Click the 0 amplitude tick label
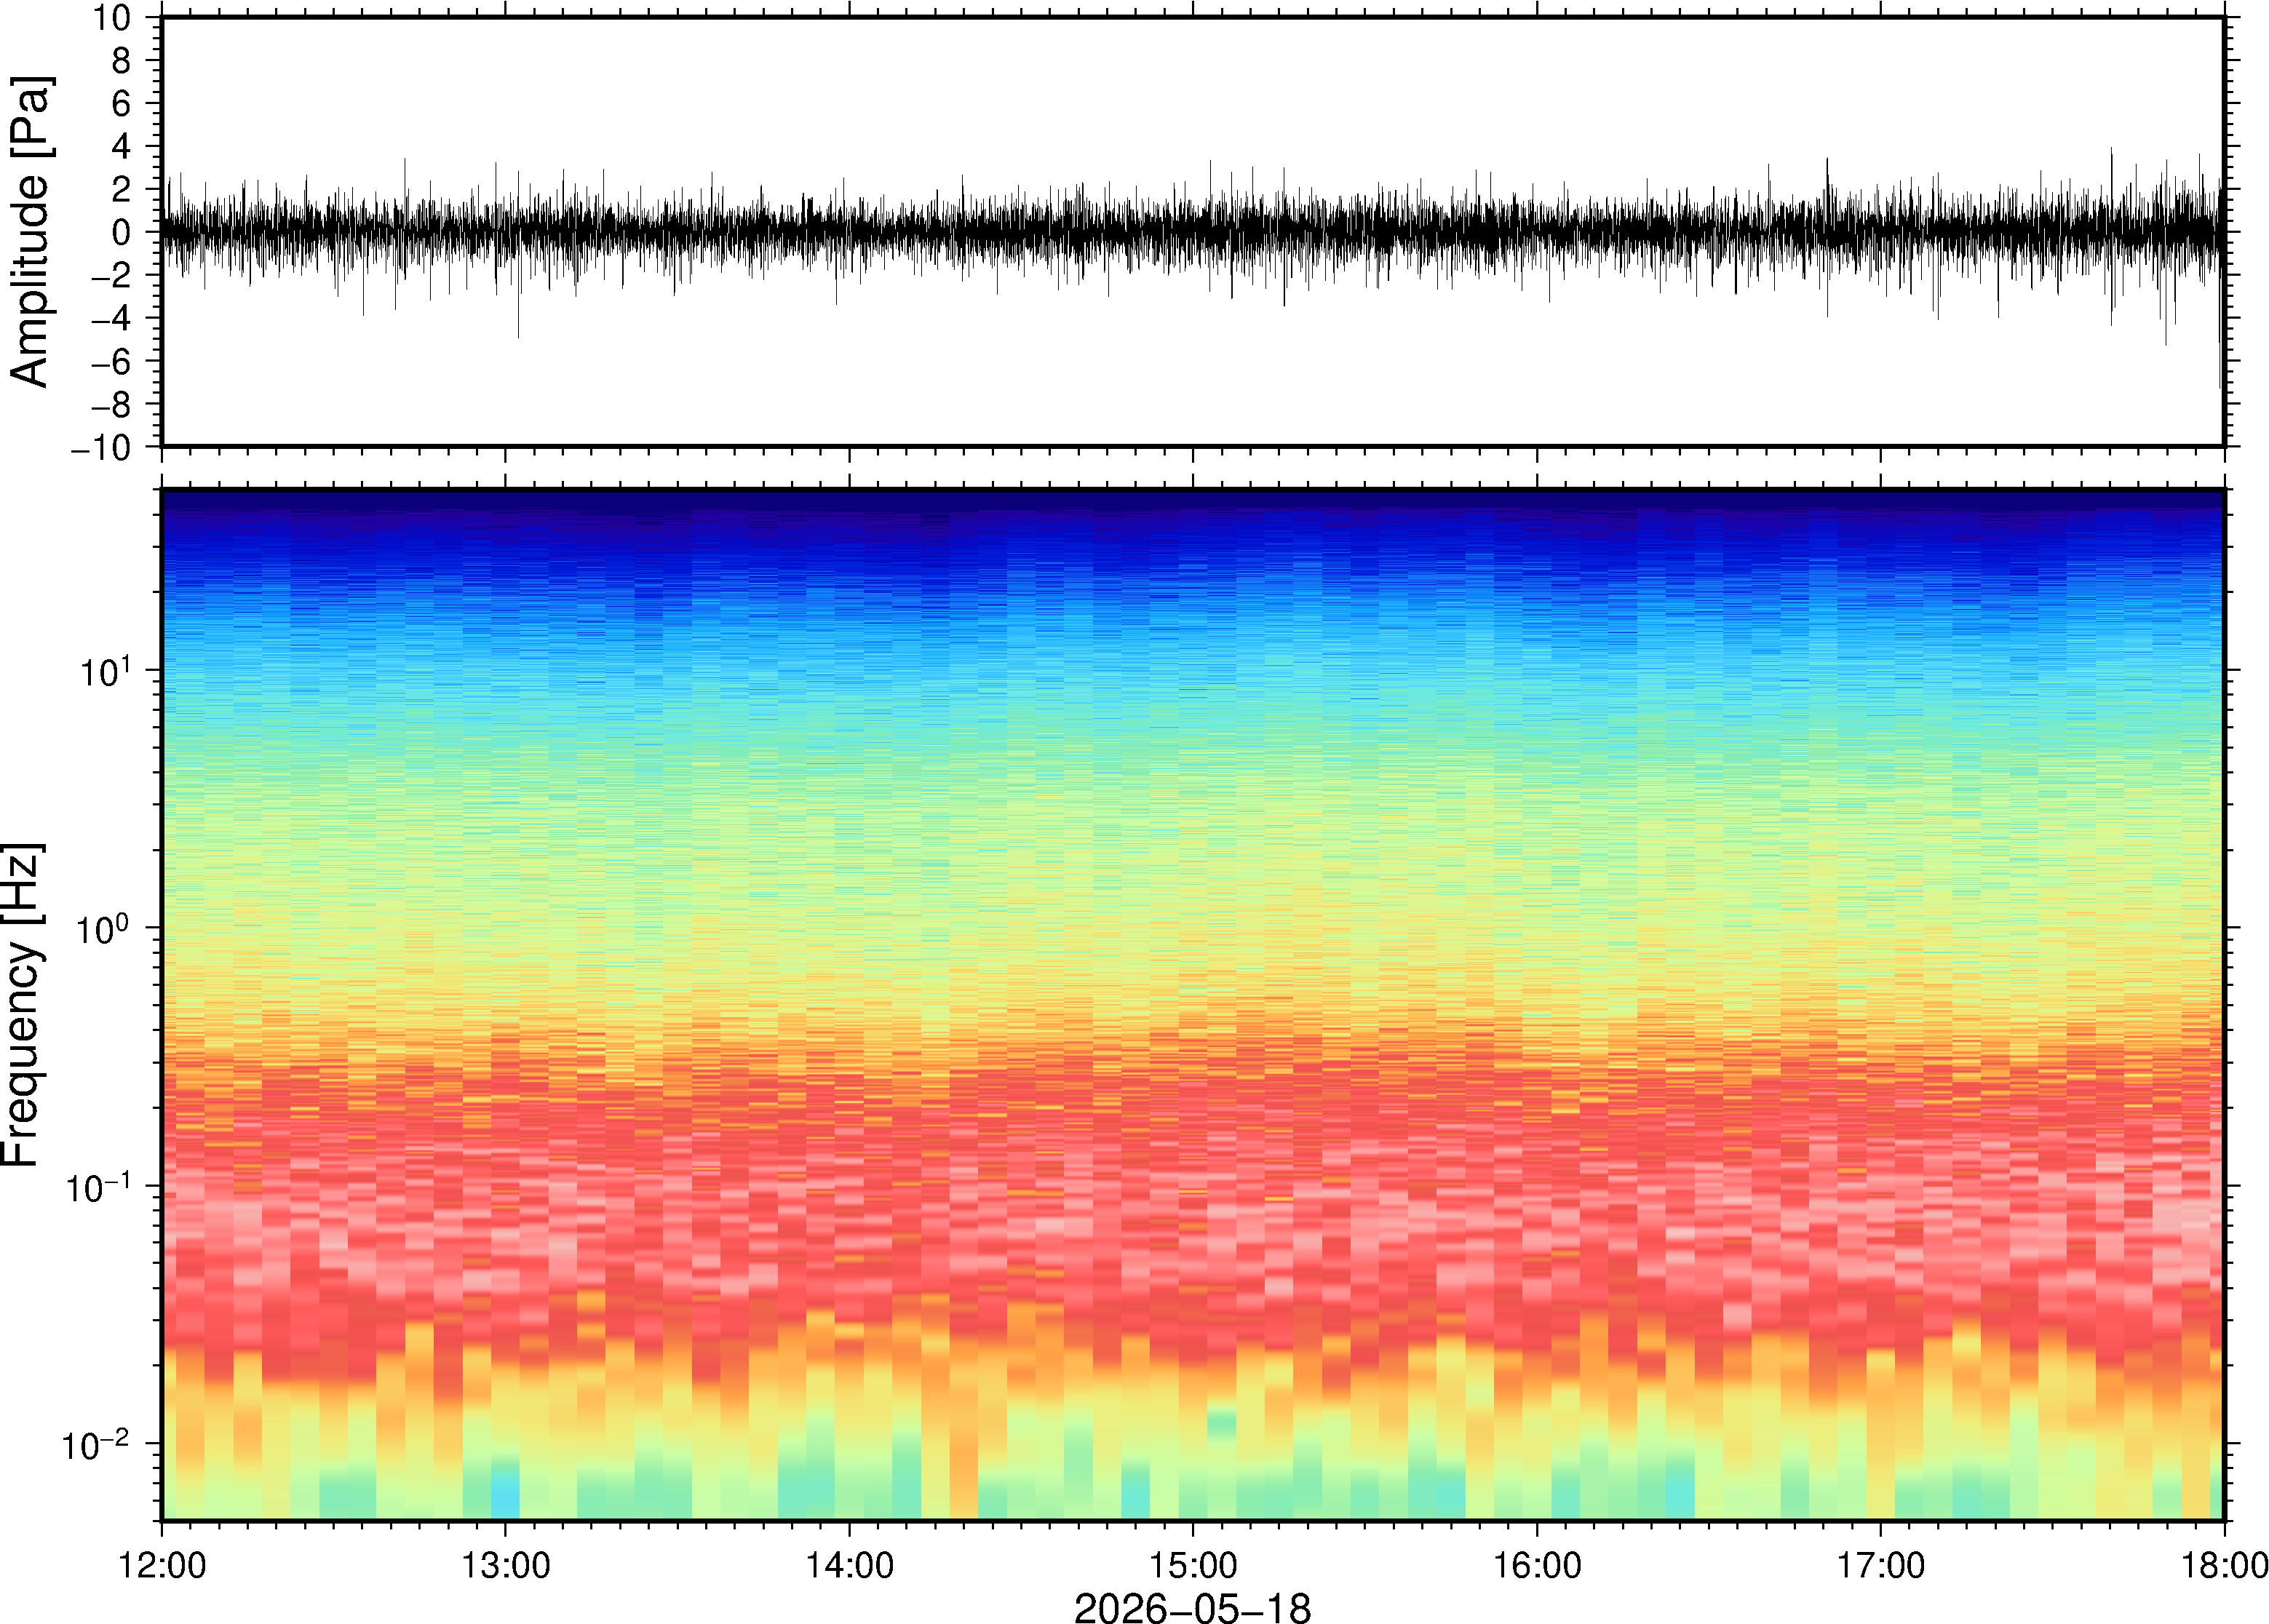2269x1624 pixels. [122, 233]
